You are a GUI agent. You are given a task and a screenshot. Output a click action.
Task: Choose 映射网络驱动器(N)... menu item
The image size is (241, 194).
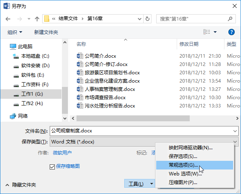194,148
